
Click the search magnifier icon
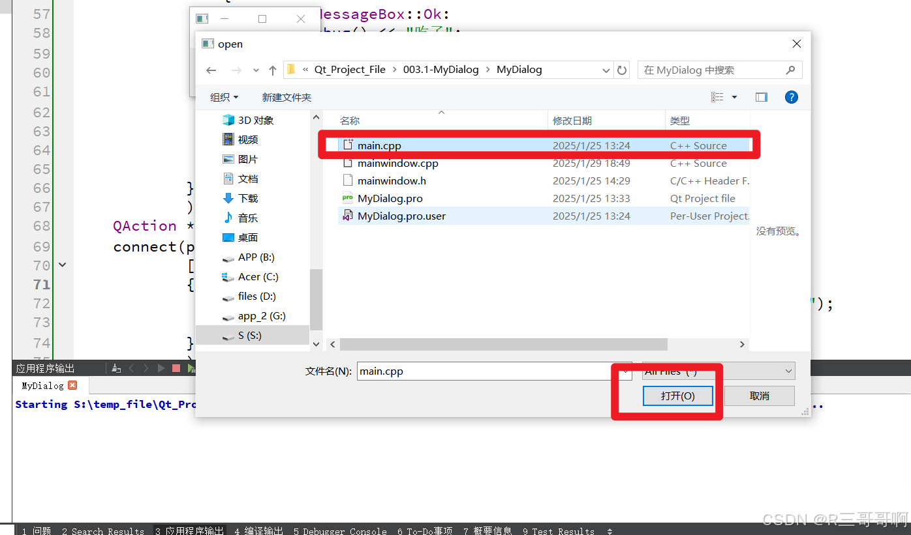tap(790, 70)
